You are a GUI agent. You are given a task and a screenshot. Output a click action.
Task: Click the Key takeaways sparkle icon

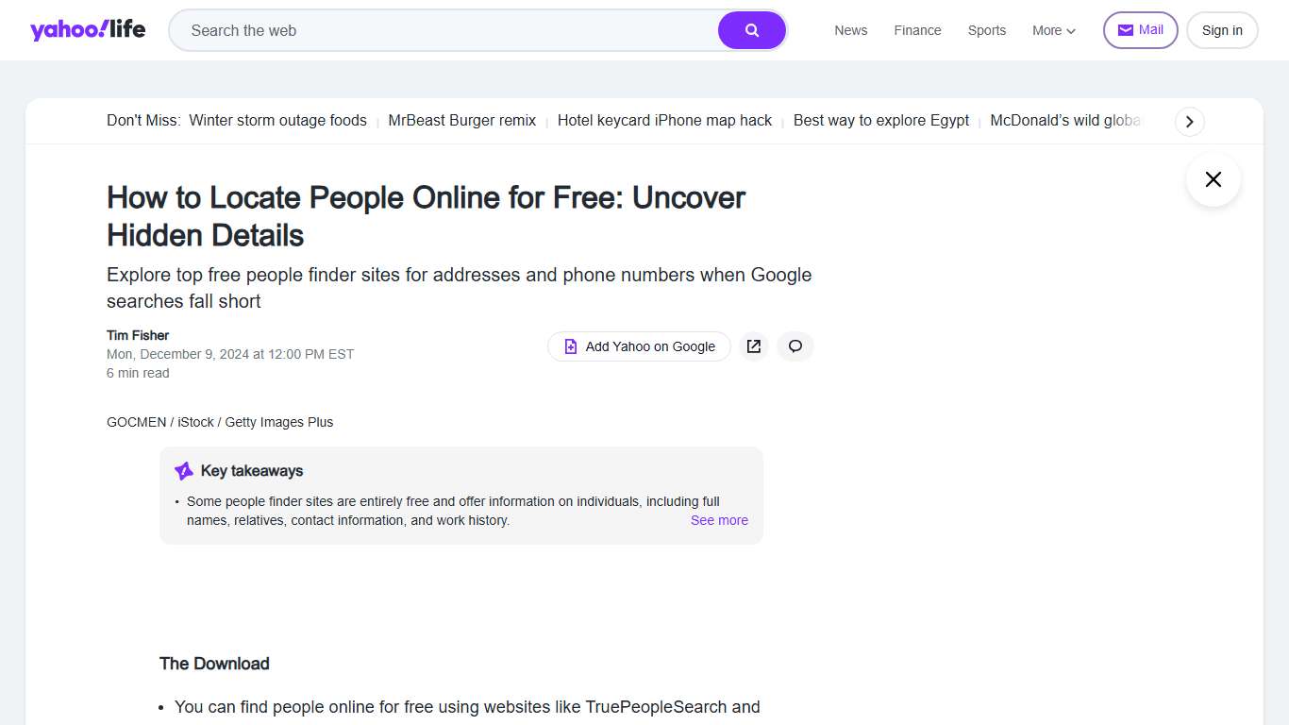182,470
